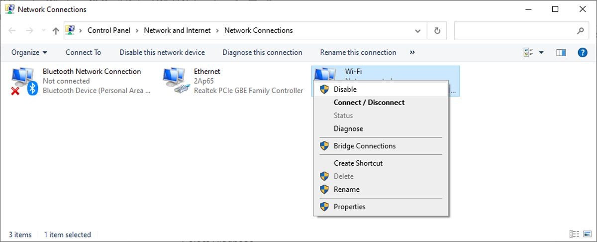Select the Bluetooth Network Connection adapter icon
This screenshot has height=242, width=597.
click(24, 81)
